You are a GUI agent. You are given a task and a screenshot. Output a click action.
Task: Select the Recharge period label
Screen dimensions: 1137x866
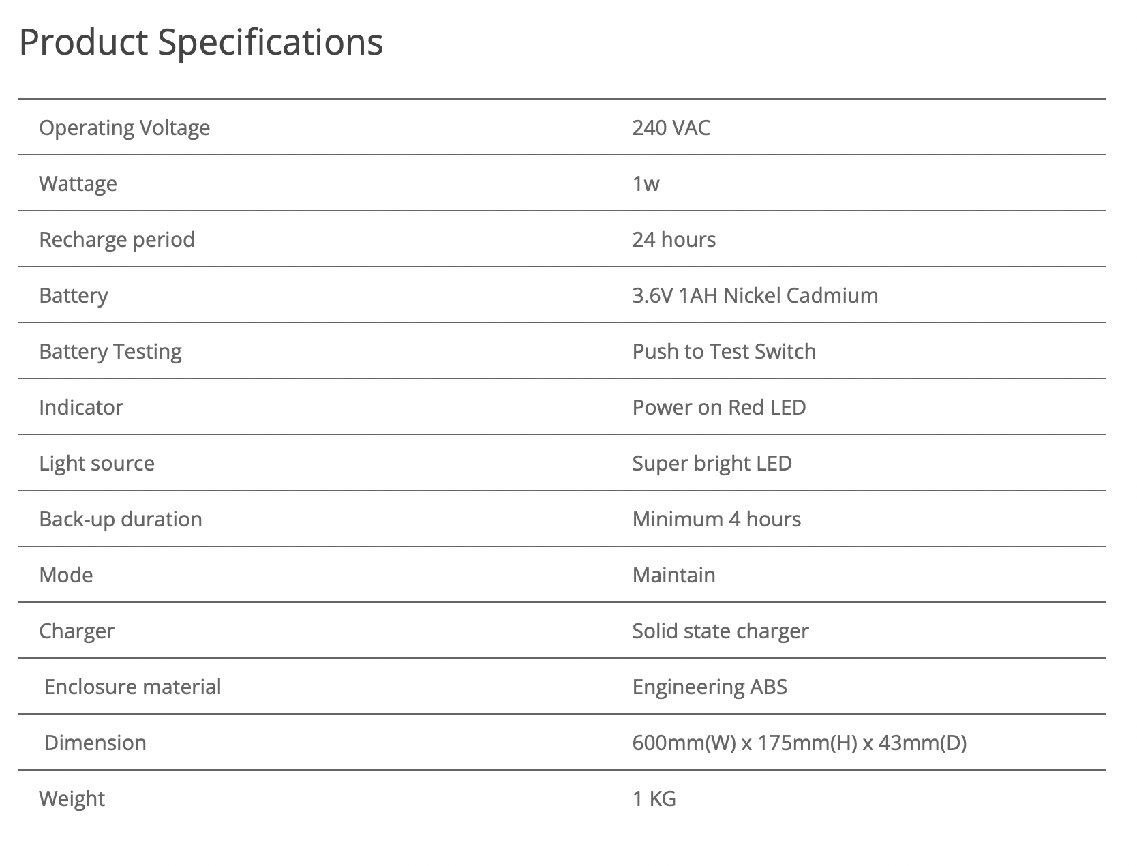117,240
